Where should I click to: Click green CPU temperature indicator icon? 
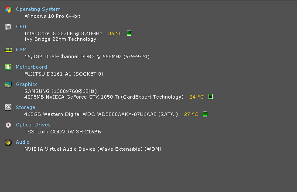[x=129, y=33]
